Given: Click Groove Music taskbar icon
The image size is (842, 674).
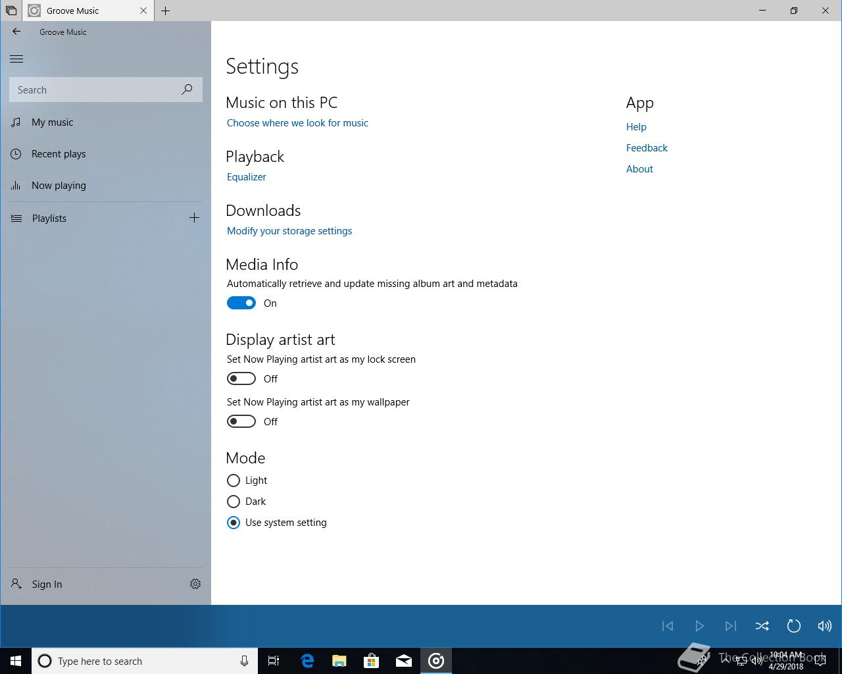Looking at the screenshot, I should 436,661.
